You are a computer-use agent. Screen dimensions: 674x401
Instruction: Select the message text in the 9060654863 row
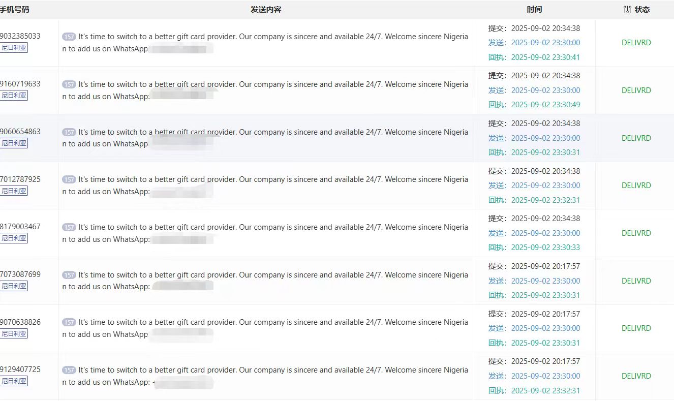265,138
